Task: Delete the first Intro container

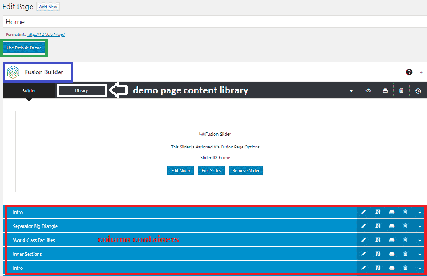Action: [406, 212]
